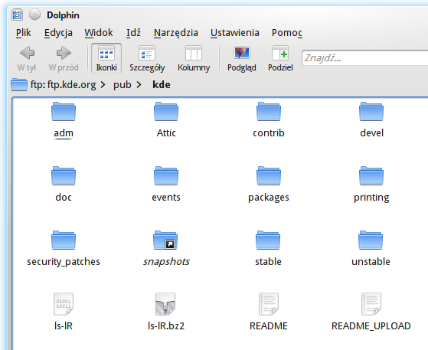Open the Idź menu
Viewport: 428px width, 350px height.
pyautogui.click(x=133, y=33)
